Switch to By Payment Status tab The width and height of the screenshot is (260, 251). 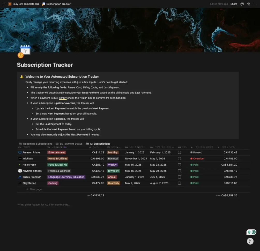coord(69,144)
